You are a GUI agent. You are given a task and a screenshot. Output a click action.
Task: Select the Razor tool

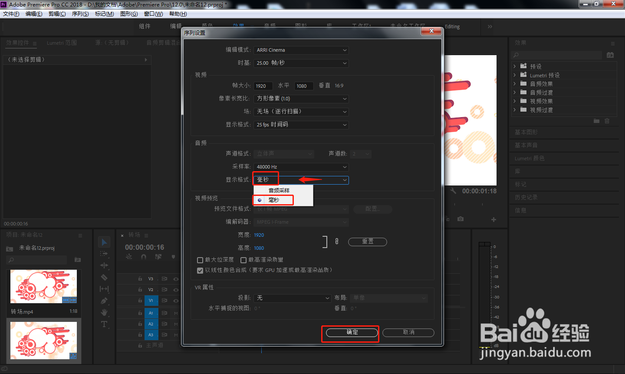click(104, 277)
